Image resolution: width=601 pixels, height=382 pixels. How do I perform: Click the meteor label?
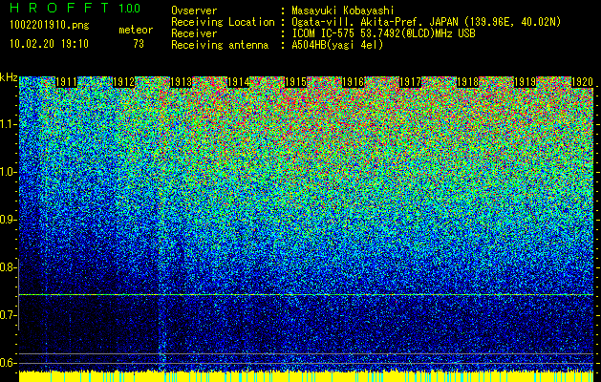[x=136, y=30]
